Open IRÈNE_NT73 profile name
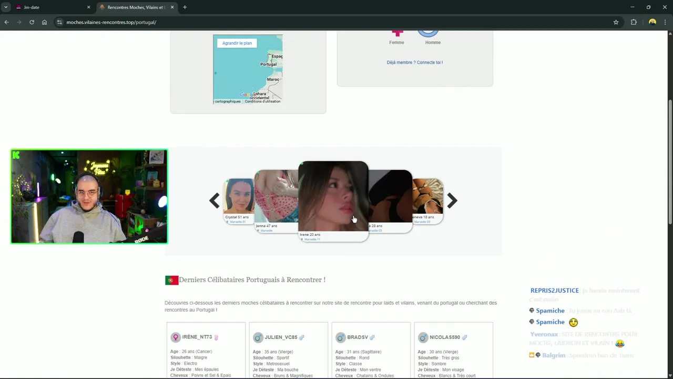673x379 pixels. 197,337
